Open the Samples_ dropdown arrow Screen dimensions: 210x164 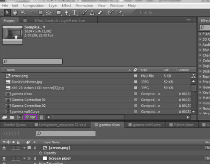tap(44, 27)
